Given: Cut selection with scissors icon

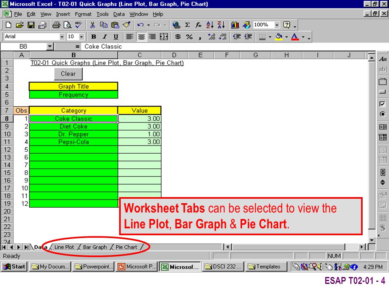Looking at the screenshot, I should pyautogui.click(x=92, y=25).
